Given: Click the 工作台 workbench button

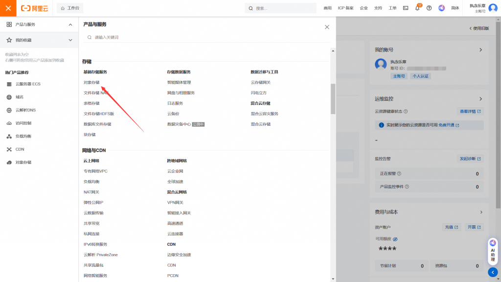Looking at the screenshot, I should [x=69, y=8].
